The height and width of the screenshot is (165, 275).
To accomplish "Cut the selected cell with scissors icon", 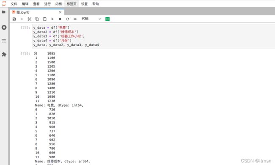I will [29, 19].
